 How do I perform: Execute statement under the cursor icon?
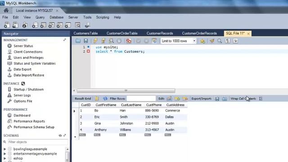[103, 41]
